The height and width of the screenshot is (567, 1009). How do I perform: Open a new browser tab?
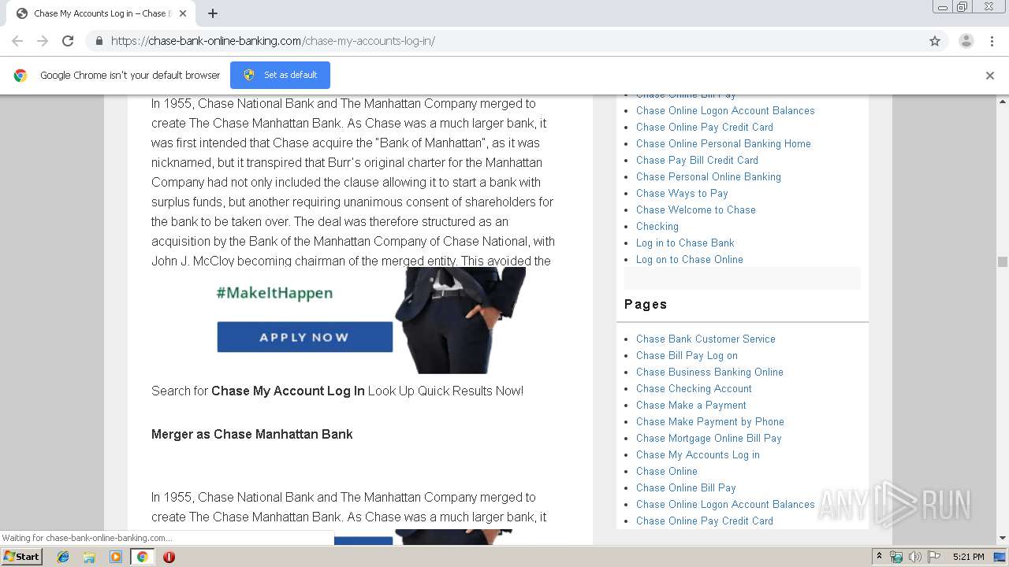pos(213,13)
